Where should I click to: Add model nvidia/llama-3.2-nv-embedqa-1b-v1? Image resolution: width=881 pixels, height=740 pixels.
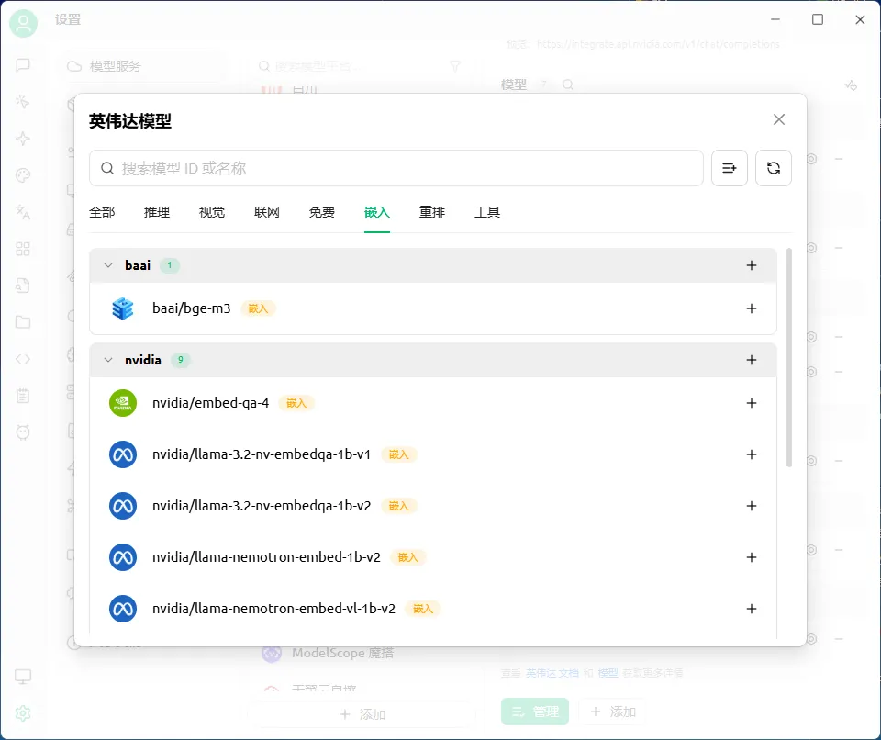click(x=752, y=454)
